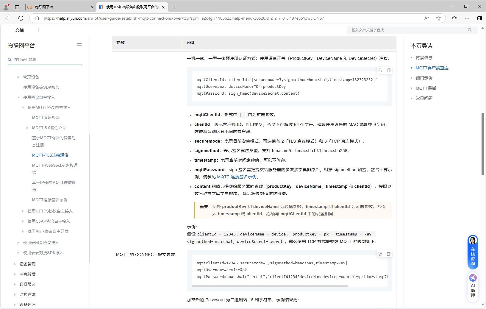Open the MQTT协议规范 page
The height and width of the screenshot is (309, 486).
pyautogui.click(x=46, y=118)
